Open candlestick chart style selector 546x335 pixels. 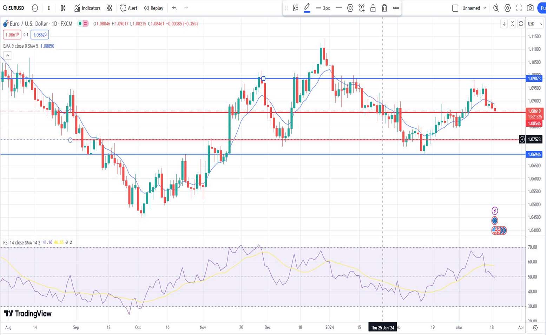tap(63, 8)
